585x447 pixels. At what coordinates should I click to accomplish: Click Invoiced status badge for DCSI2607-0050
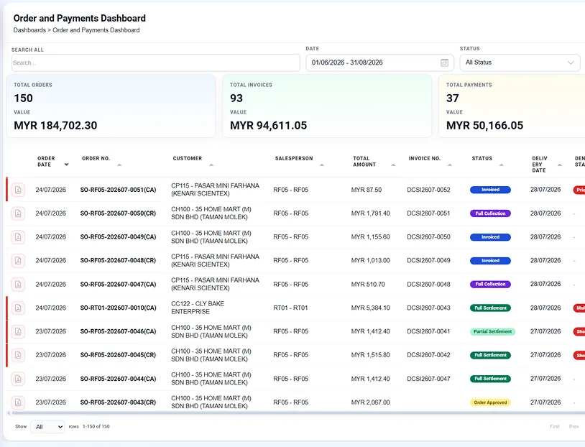click(x=490, y=237)
